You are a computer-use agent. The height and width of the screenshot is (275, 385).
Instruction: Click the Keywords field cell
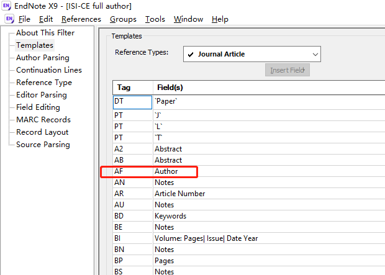point(269,216)
